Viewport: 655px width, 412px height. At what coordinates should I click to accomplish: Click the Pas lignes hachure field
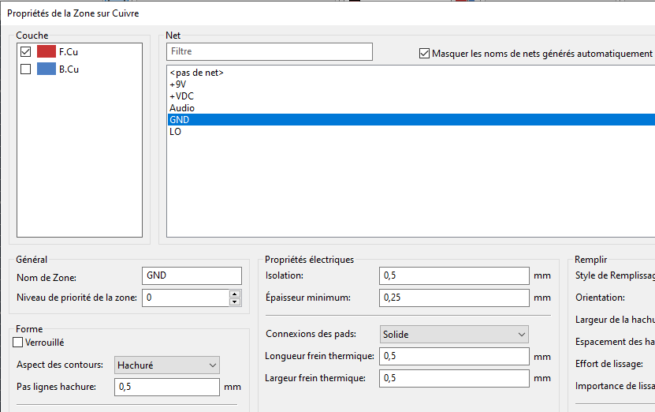click(x=166, y=387)
